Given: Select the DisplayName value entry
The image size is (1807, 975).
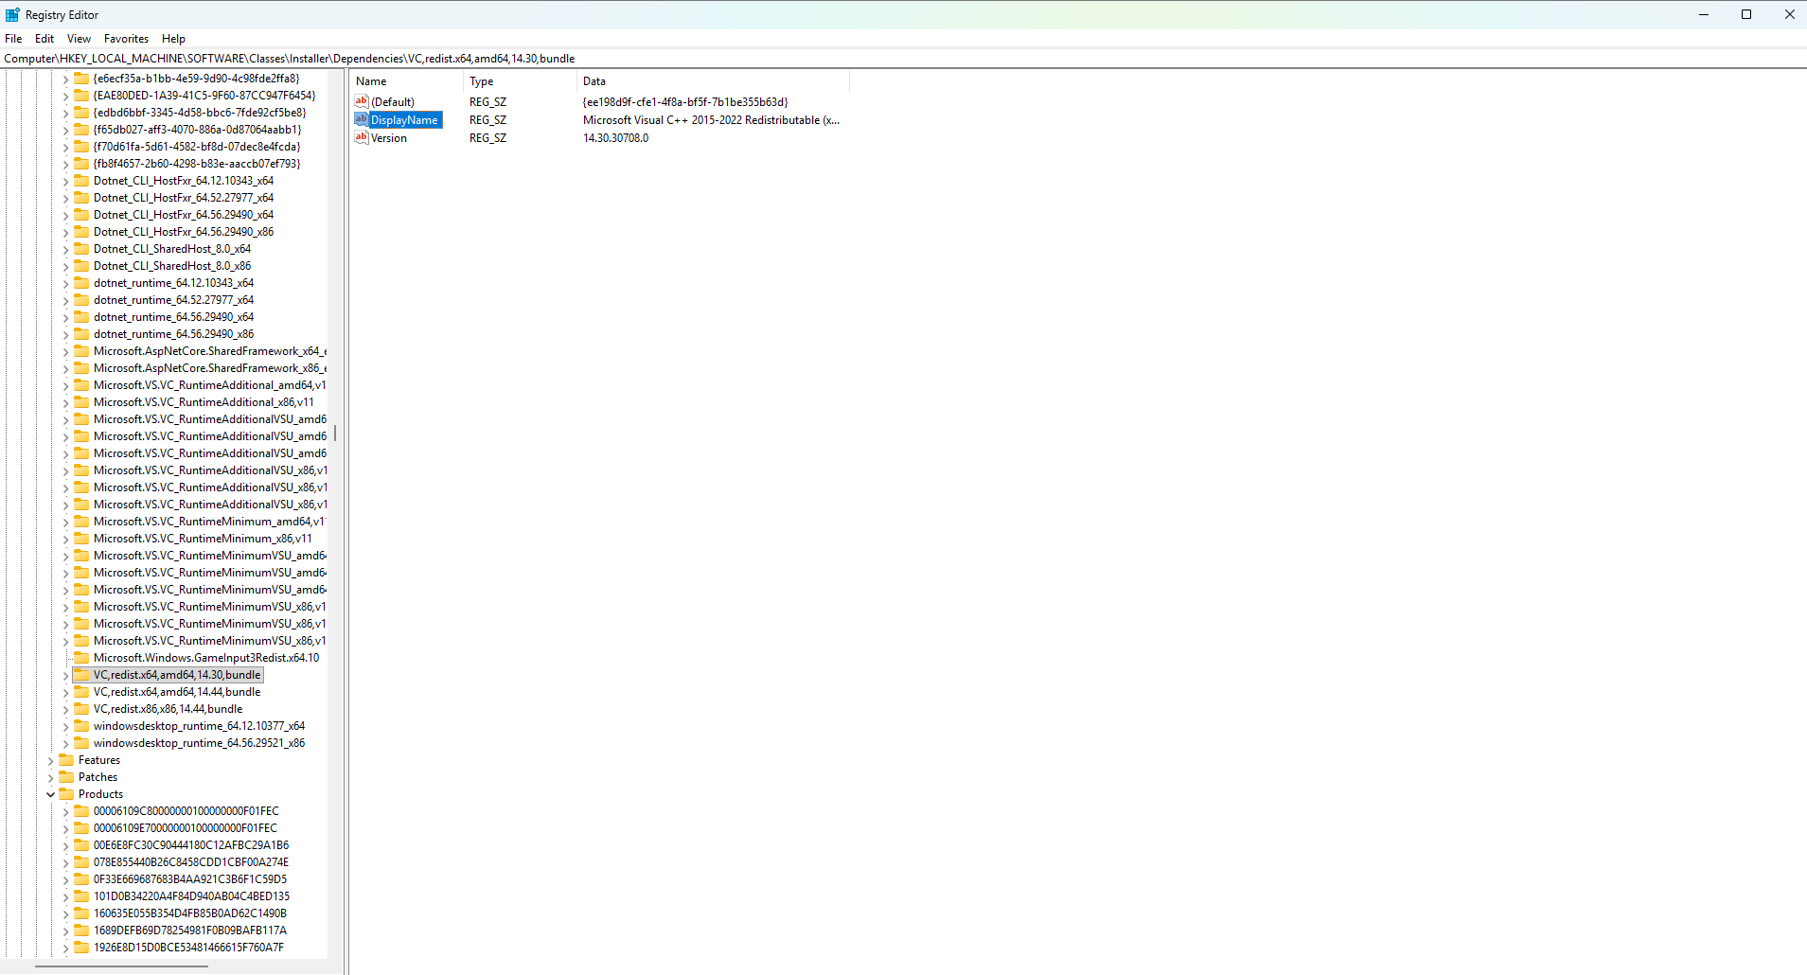Looking at the screenshot, I should (404, 120).
